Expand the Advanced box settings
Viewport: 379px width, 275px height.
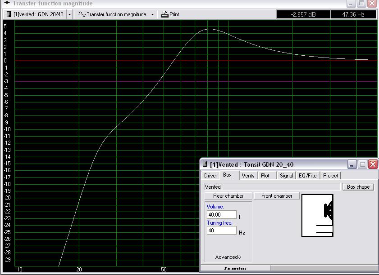tap(228, 257)
